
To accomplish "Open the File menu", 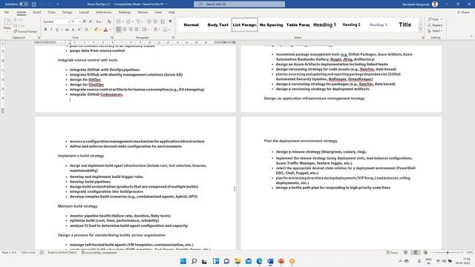I will (7, 12).
